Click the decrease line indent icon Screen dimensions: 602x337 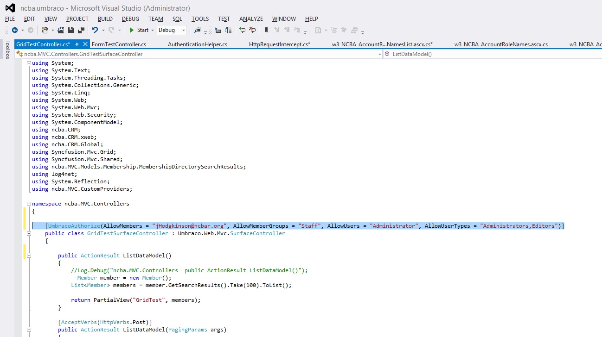218,30
